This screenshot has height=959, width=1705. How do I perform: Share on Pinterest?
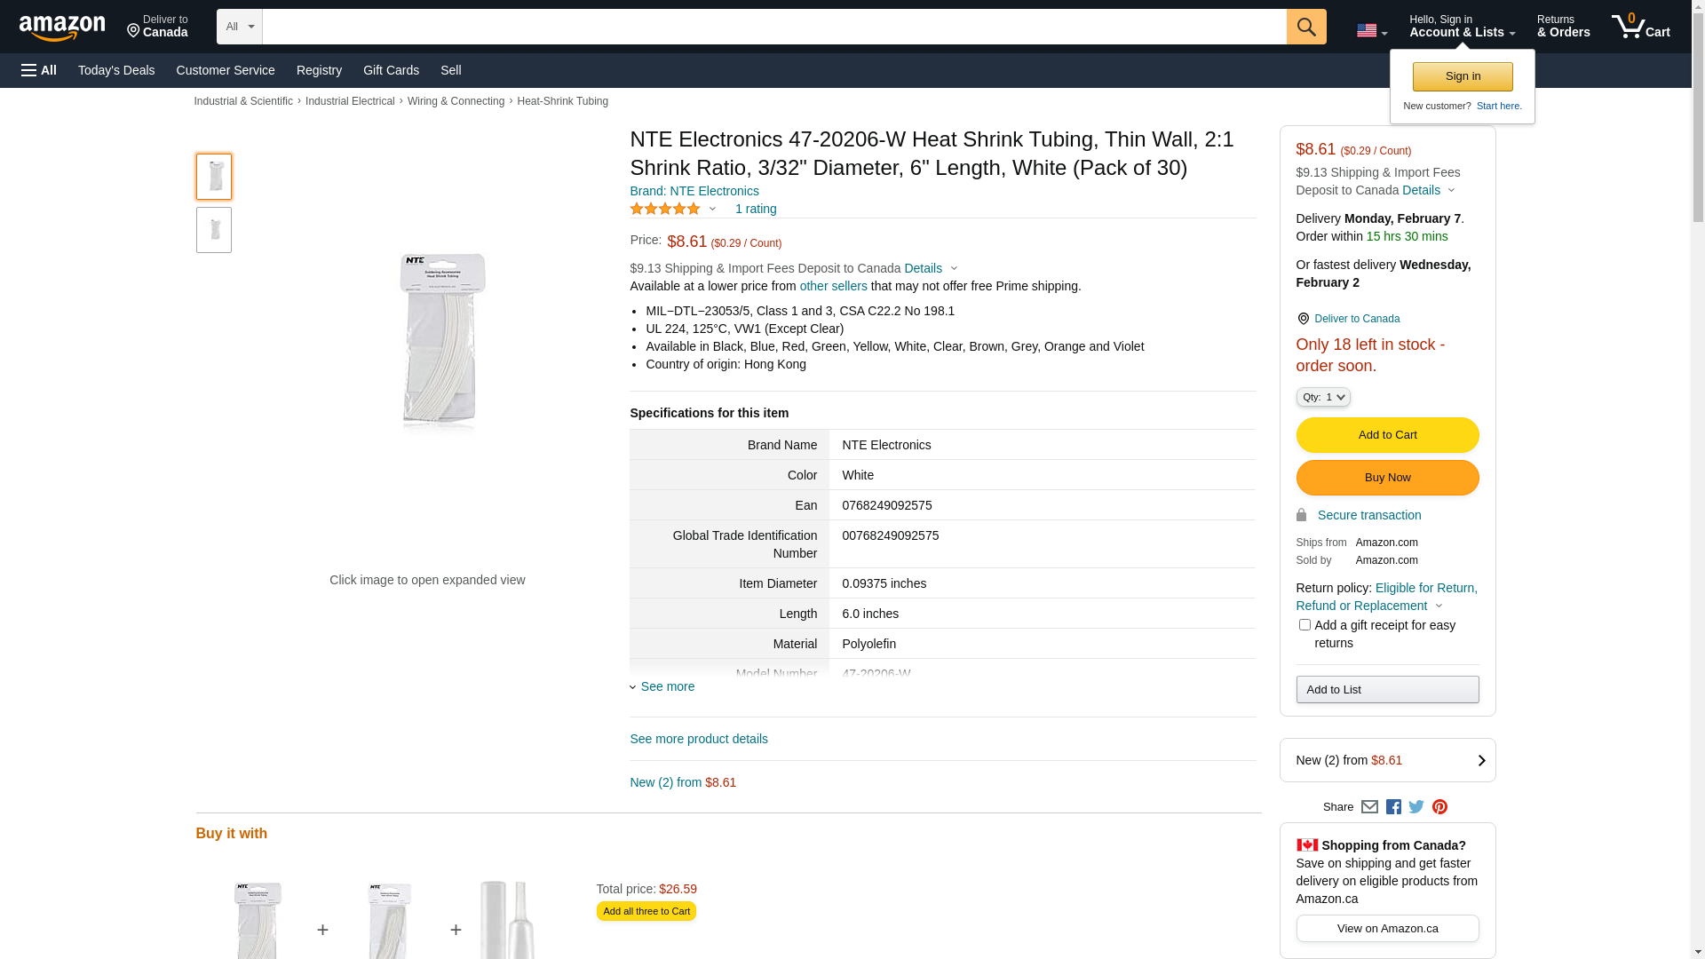click(1439, 807)
